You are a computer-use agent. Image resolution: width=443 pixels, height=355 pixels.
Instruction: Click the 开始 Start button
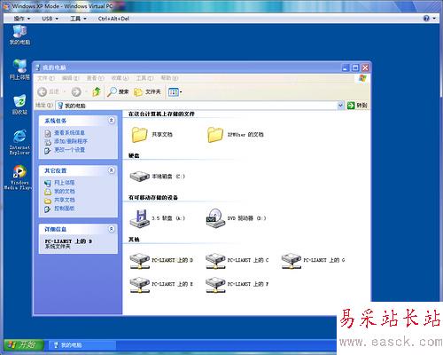(24, 345)
